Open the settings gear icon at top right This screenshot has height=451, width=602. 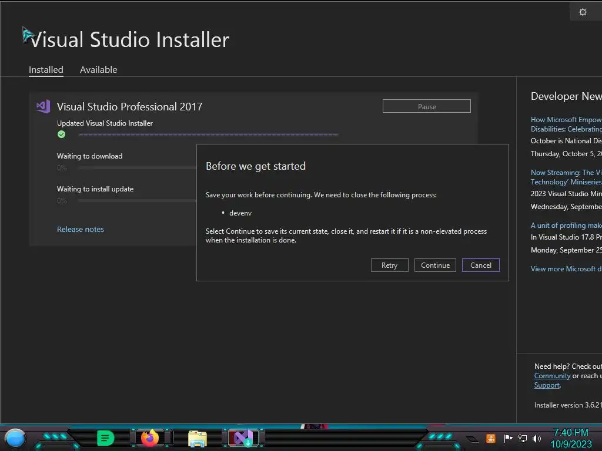(583, 12)
